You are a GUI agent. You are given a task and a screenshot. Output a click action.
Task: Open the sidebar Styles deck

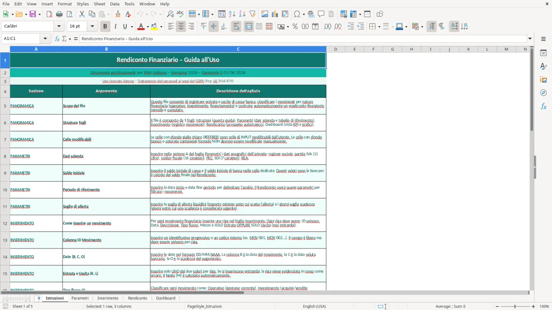coord(543,66)
